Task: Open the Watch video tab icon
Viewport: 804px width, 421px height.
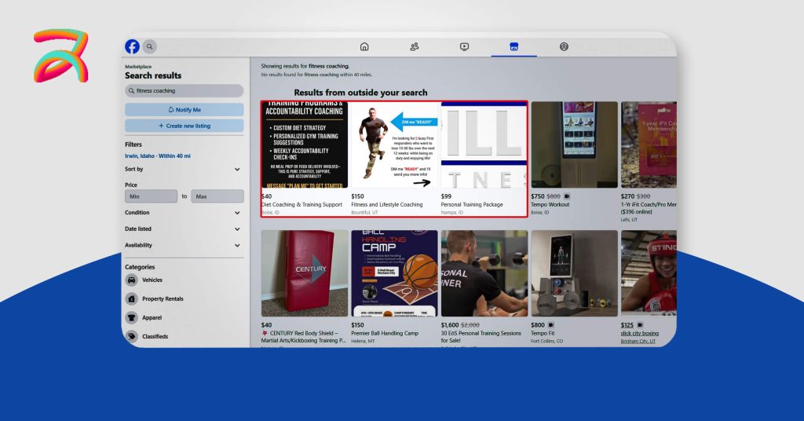Action: [x=464, y=46]
